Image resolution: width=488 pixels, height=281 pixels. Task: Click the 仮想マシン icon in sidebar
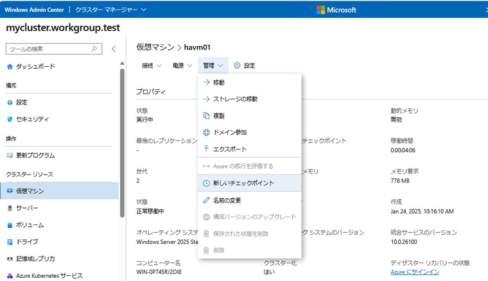coord(10,191)
